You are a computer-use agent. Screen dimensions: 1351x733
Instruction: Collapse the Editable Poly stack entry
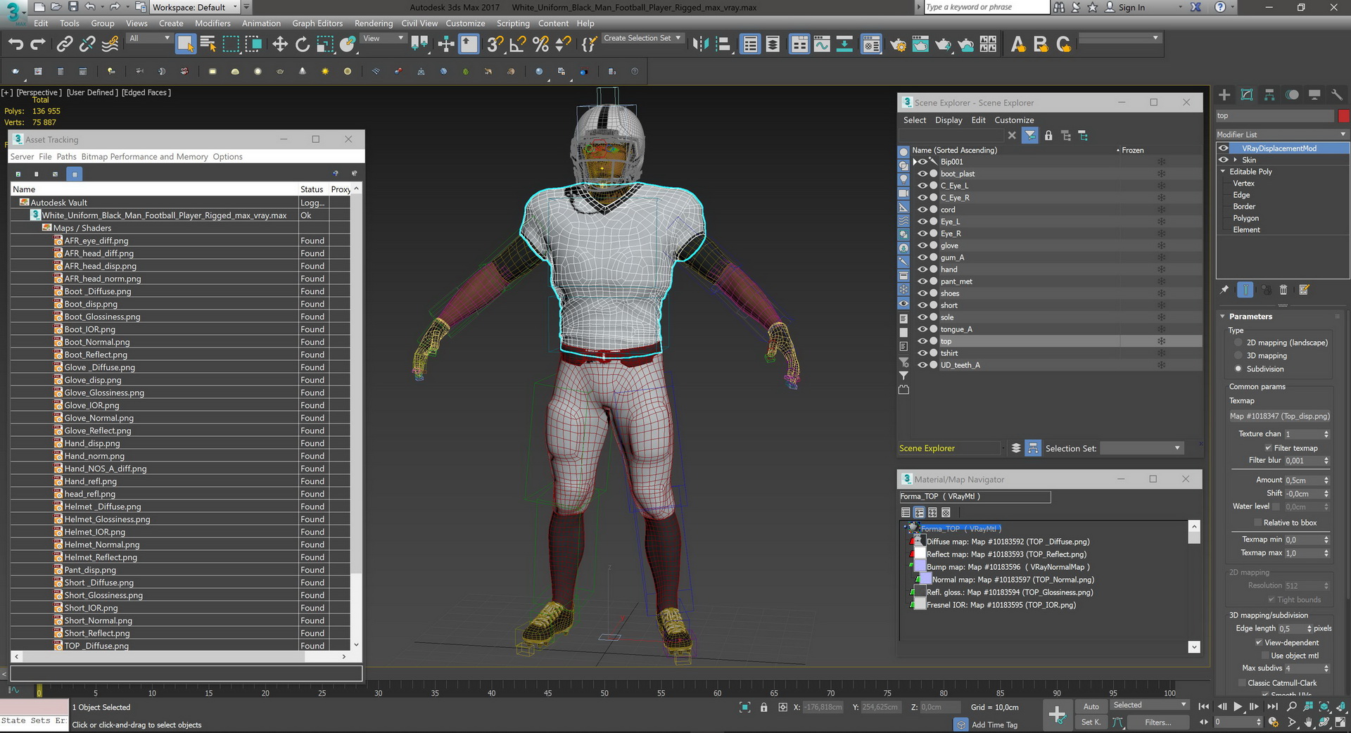1223,172
